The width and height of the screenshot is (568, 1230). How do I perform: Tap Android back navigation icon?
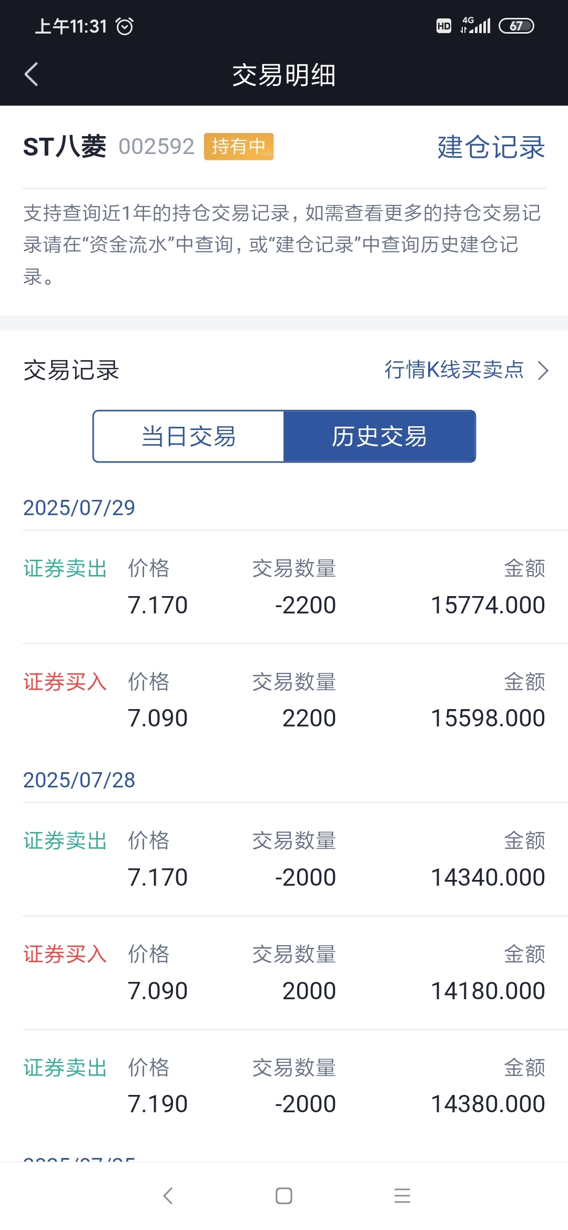(168, 1196)
